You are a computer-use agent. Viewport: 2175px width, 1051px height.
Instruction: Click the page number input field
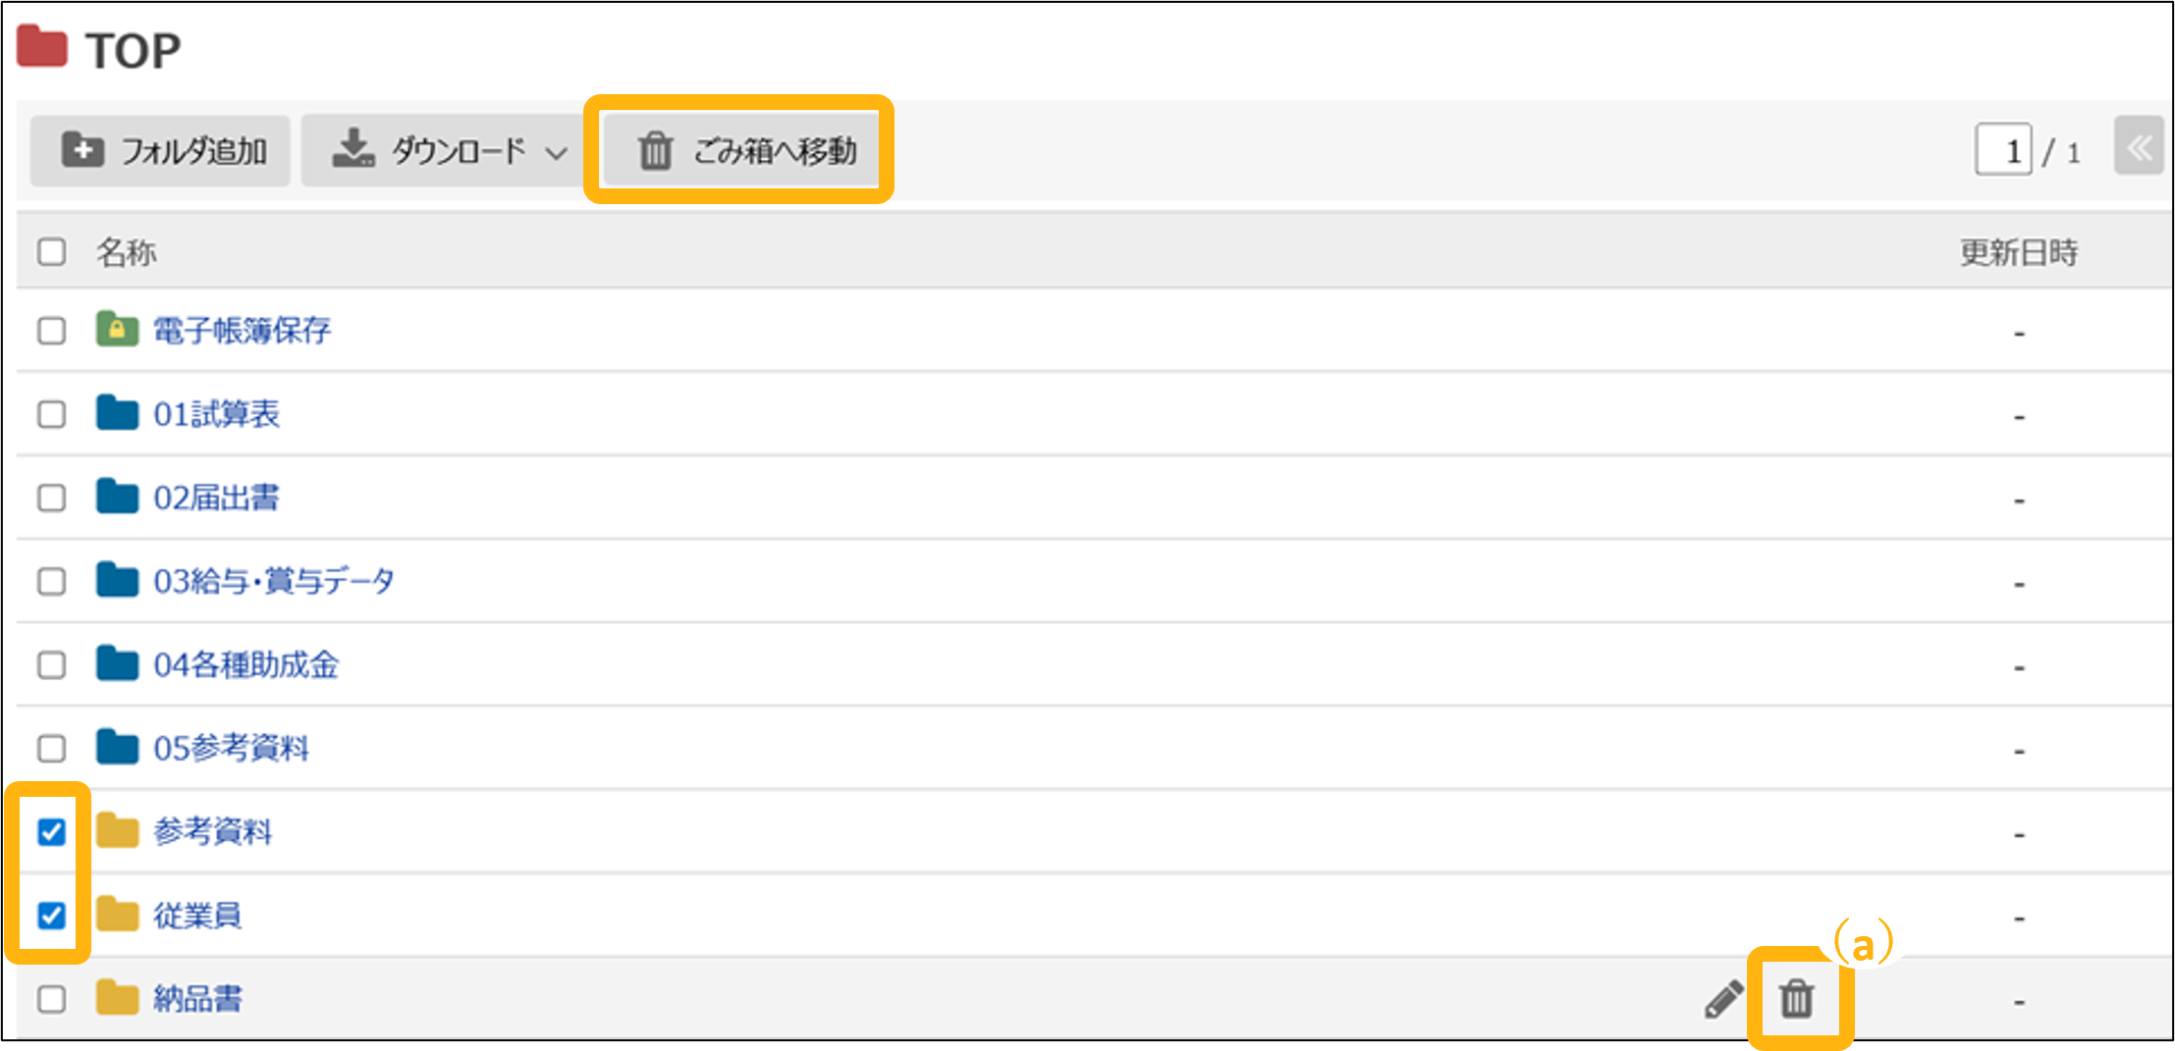coord(2003,151)
